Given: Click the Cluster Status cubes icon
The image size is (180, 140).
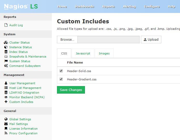Looking at the screenshot, I should (x=6, y=43).
